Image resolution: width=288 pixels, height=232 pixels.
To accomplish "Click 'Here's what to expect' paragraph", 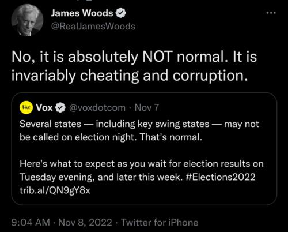I will coord(142,177).
